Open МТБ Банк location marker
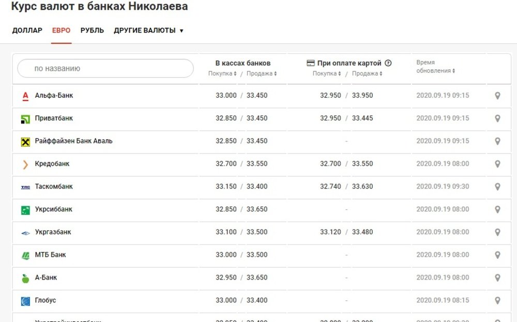Viewport: 517px width, 322px height. click(497, 255)
